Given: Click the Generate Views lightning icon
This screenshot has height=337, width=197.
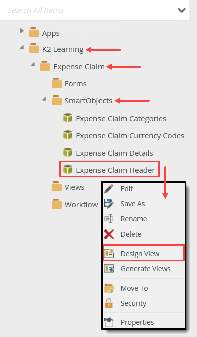Looking at the screenshot, I should pos(109,269).
